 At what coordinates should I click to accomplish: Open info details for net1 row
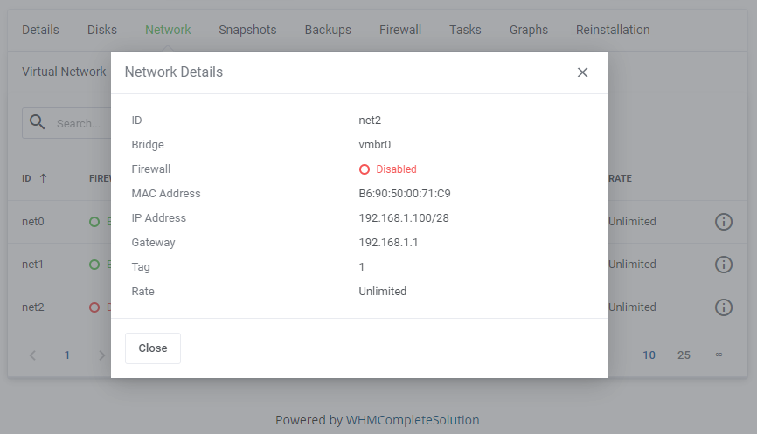point(723,264)
